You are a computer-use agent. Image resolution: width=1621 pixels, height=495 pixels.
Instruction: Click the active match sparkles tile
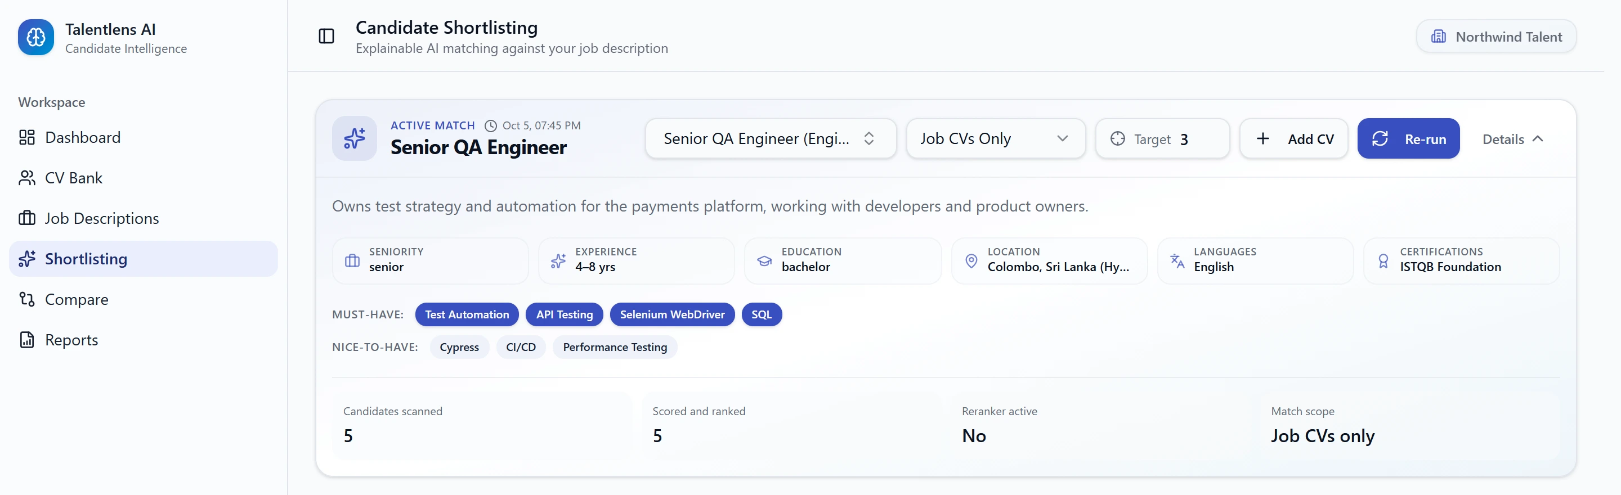click(354, 138)
